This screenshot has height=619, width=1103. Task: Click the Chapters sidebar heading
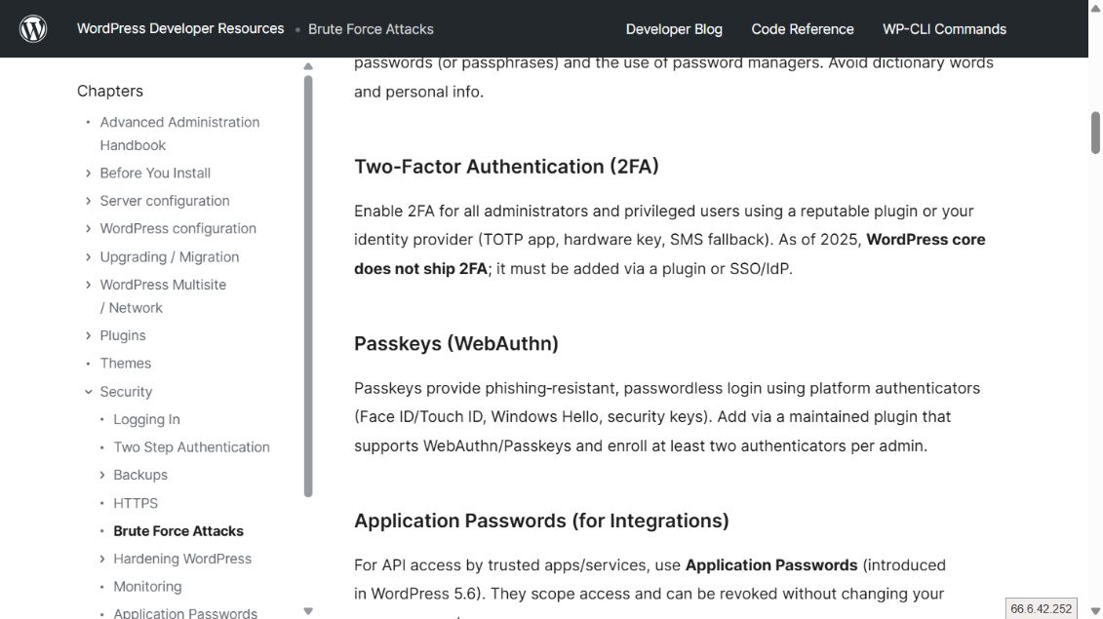click(110, 91)
